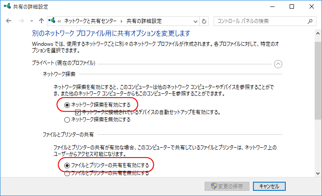Click the network icon in address bar
Image resolution: width=322 pixels, height=196 pixels.
(52, 21)
